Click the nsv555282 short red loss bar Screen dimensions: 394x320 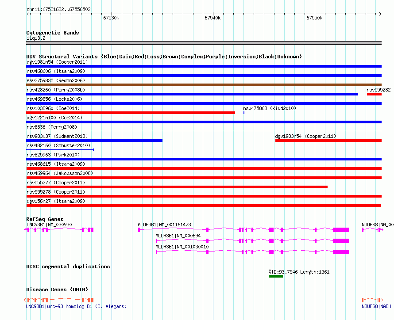374,94
